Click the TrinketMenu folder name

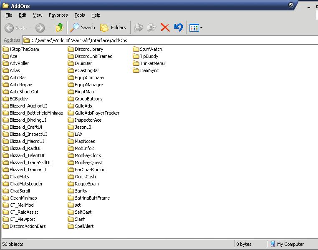[152, 63]
